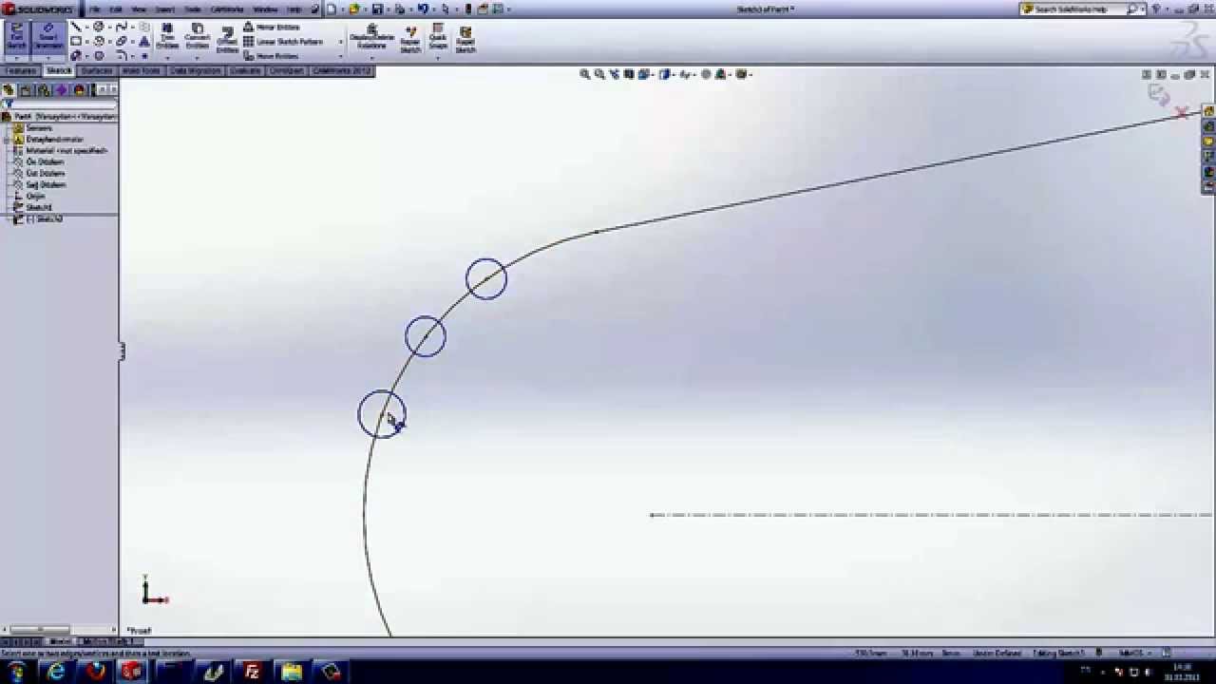
Task: Click the Undo icon
Action: coord(423,9)
